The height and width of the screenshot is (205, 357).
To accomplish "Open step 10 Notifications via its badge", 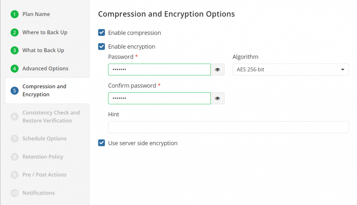I will click(x=14, y=193).
